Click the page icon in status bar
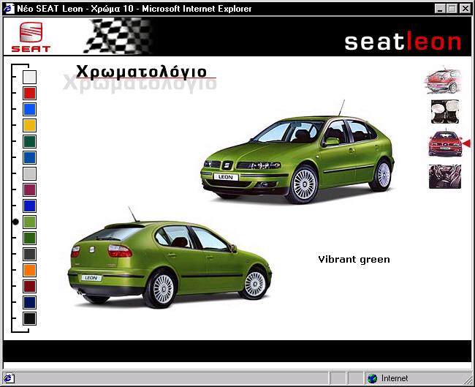The image size is (475, 387). point(8,378)
